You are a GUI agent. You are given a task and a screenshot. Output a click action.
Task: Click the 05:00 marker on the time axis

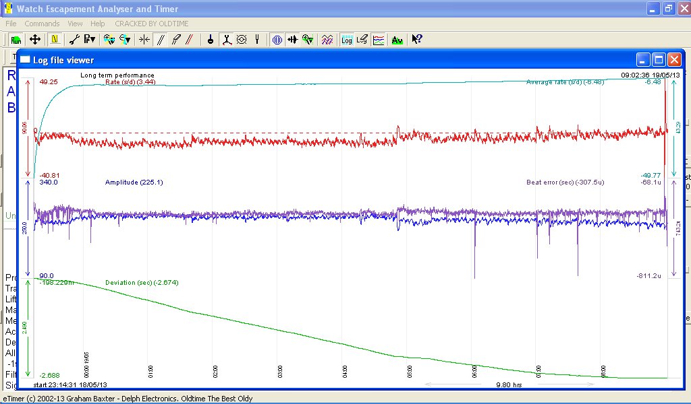coord(410,372)
